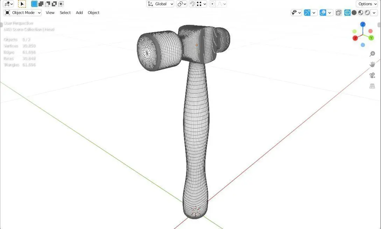Toggle show overlays button
The height and width of the screenshot is (229, 381).
[x=323, y=13]
